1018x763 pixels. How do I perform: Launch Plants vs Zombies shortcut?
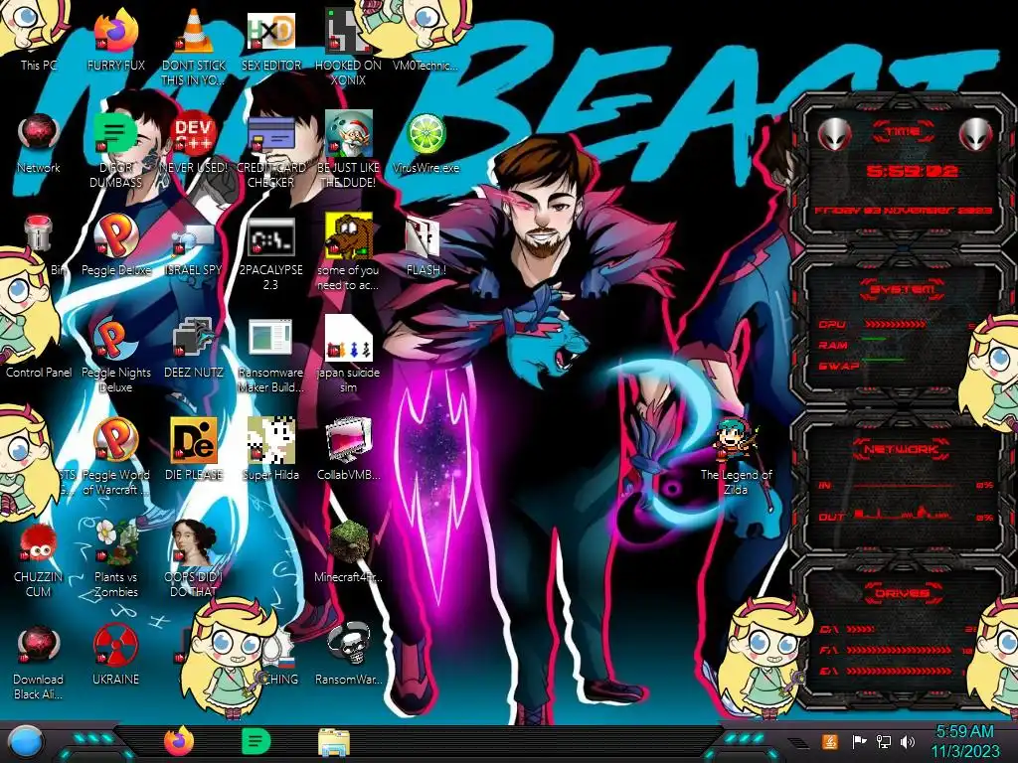115,559
